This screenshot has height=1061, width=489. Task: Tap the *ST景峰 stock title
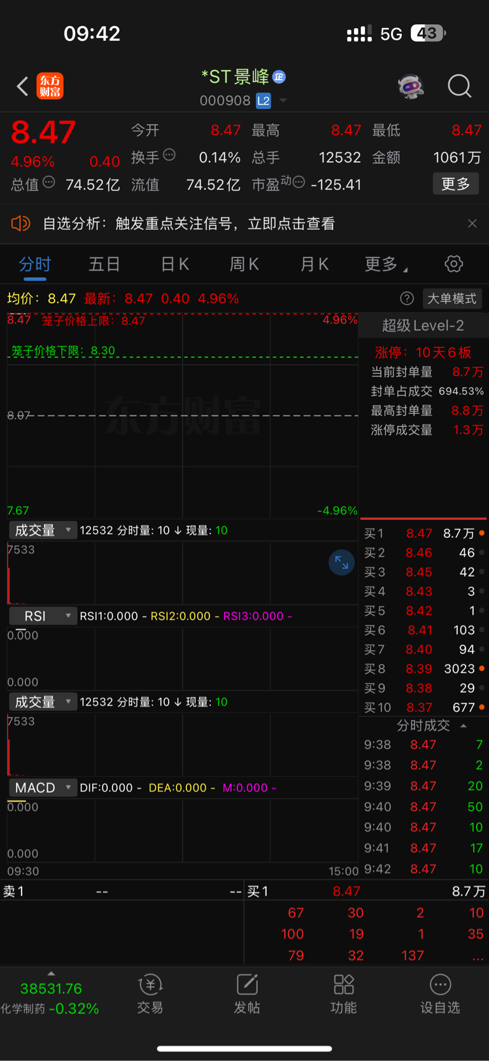(235, 77)
